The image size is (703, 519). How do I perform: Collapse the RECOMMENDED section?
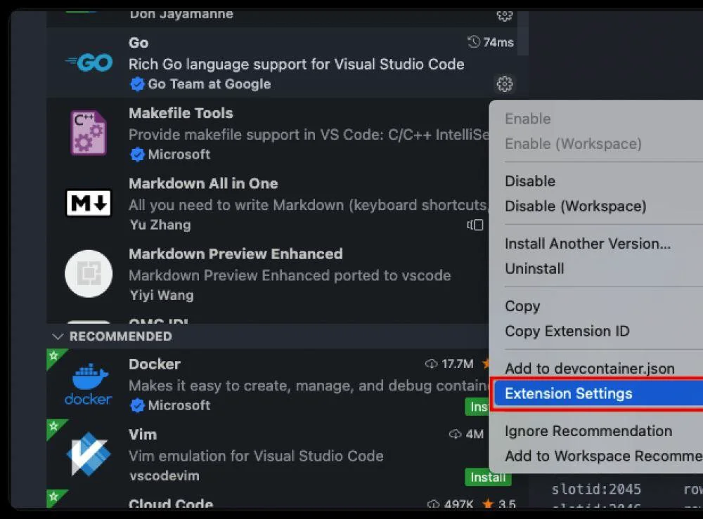(58, 336)
